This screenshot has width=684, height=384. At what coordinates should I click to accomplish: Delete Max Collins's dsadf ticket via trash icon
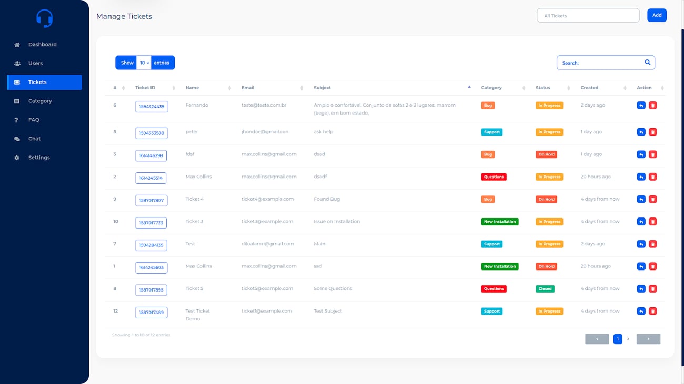tap(653, 177)
